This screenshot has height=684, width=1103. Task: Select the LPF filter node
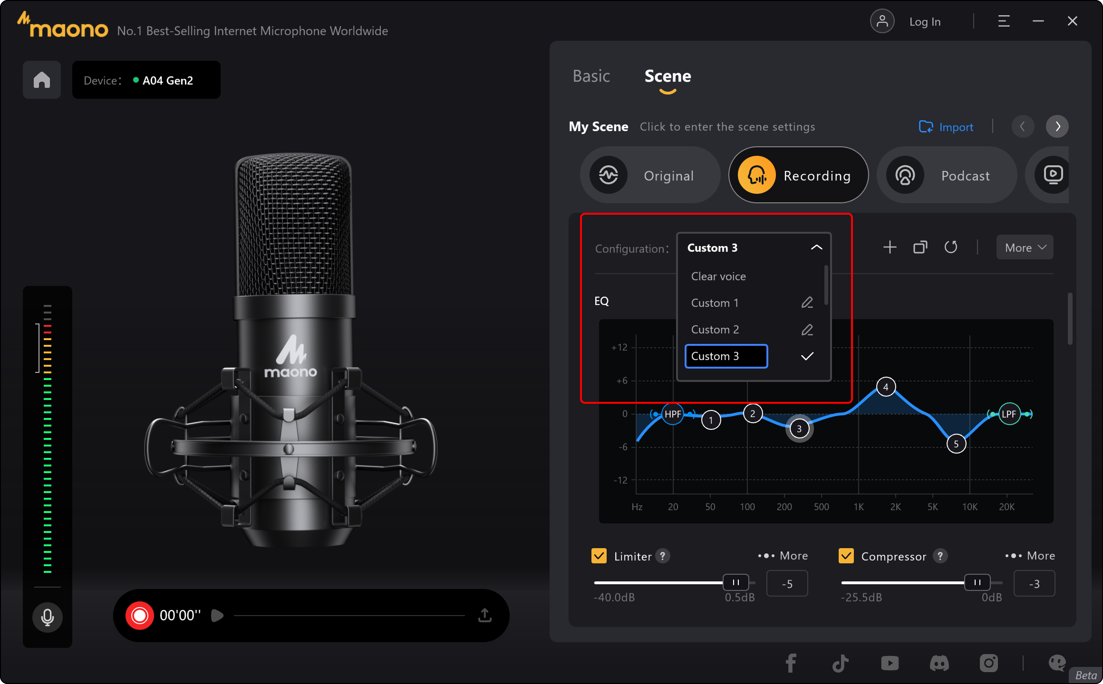pos(1009,414)
